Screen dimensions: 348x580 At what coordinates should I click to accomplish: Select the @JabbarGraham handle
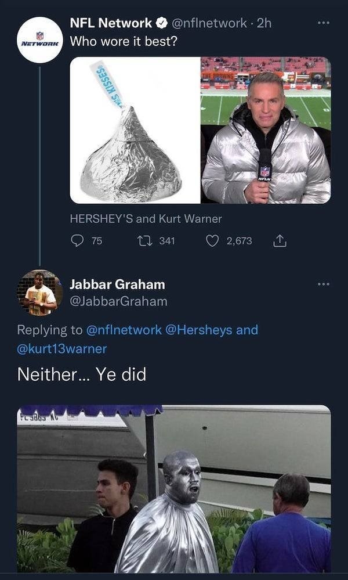[118, 301]
